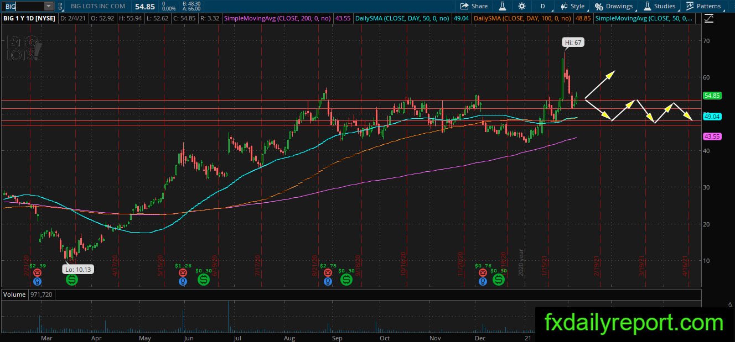735x342 pixels.
Task: Click the late-May blue bulb icon
Action: coord(183,282)
